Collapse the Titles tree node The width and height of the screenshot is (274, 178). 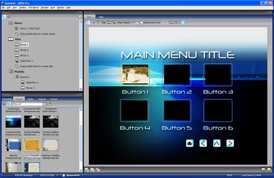(5, 39)
